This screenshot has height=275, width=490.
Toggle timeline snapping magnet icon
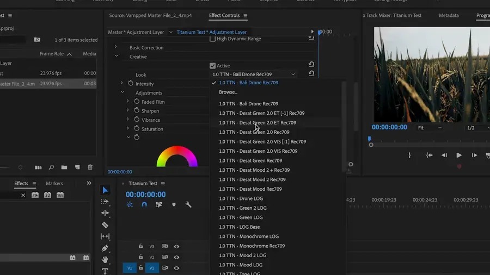[144, 205]
